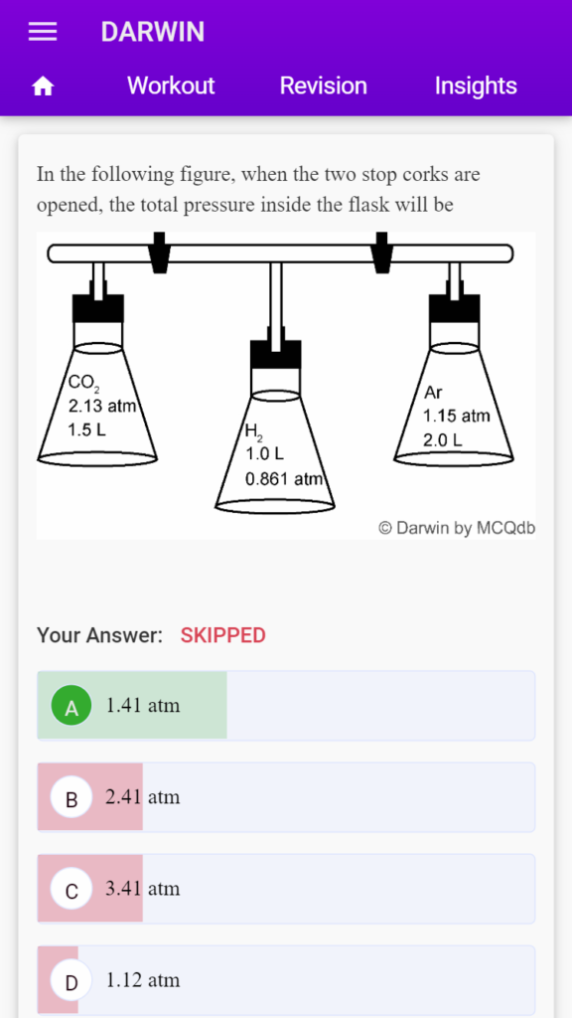This screenshot has height=1018, width=572.
Task: Open the hamburger navigation menu
Action: (43, 32)
